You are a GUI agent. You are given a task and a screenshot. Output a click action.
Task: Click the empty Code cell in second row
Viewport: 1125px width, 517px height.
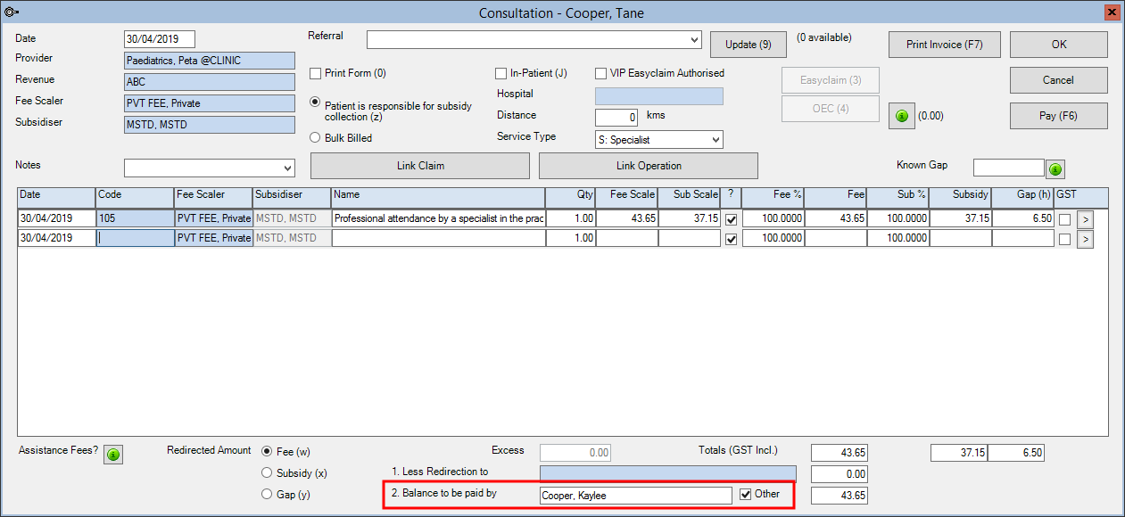pos(136,238)
